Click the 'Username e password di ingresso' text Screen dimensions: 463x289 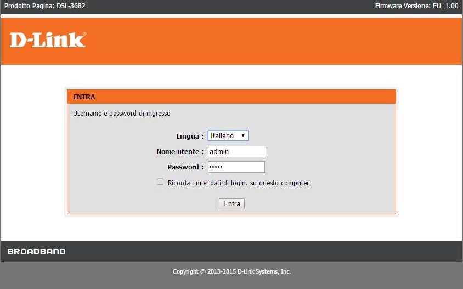(x=121, y=114)
